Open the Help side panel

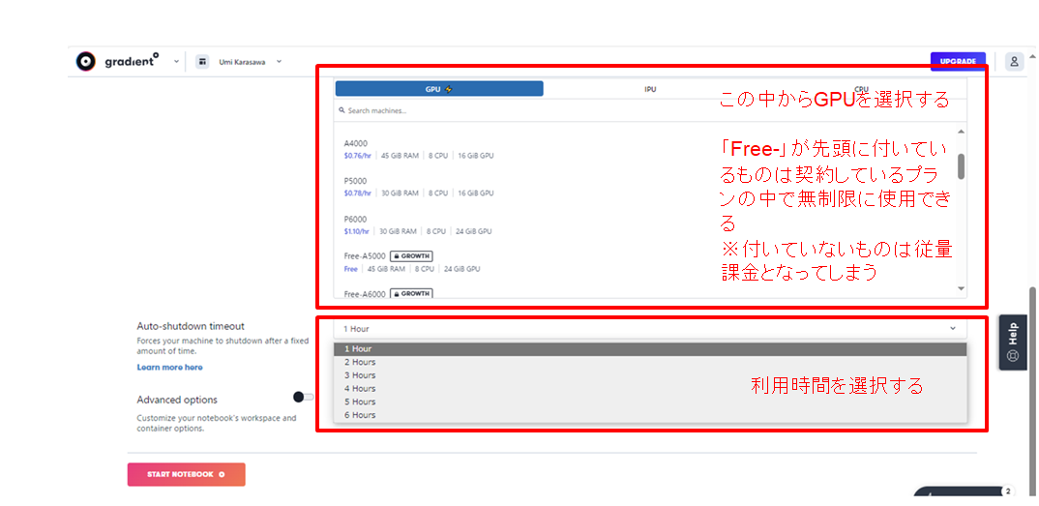pos(1012,342)
